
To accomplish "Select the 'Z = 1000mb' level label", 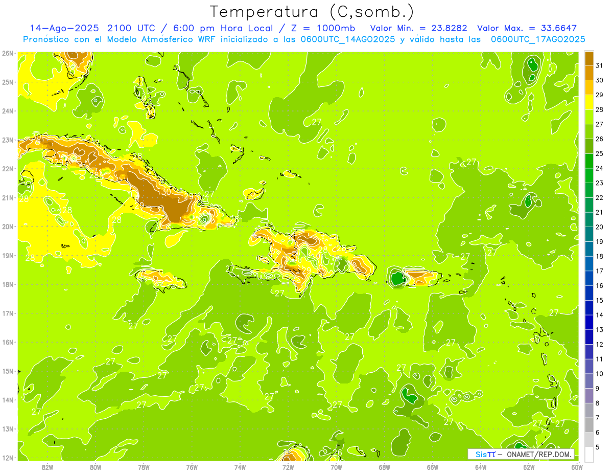I will point(323,28).
